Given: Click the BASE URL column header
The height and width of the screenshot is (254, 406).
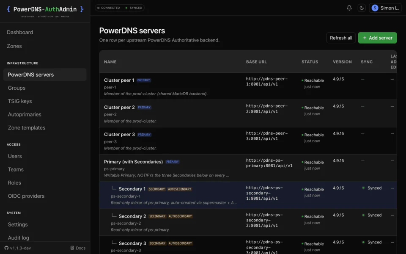Looking at the screenshot, I should click(x=256, y=62).
